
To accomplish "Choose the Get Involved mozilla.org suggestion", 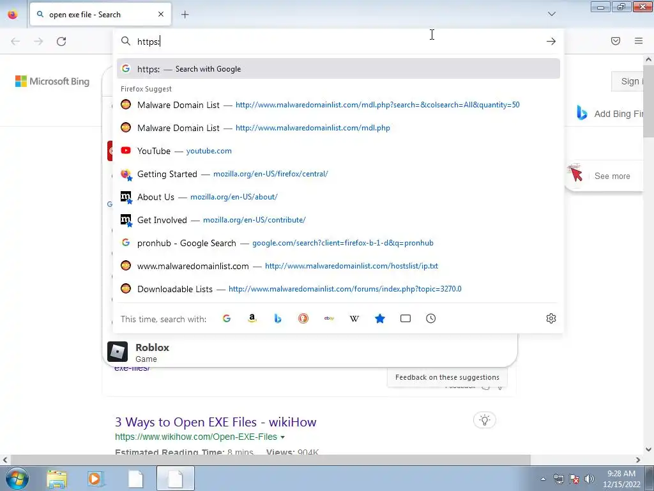I will [x=338, y=220].
